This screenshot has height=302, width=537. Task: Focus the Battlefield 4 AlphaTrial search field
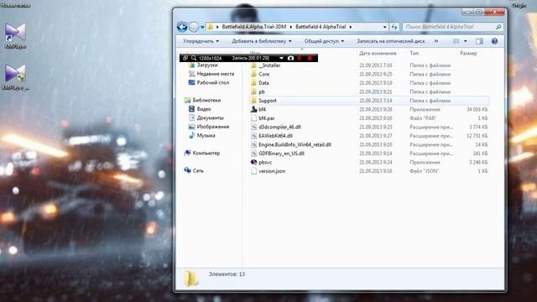[x=449, y=27]
